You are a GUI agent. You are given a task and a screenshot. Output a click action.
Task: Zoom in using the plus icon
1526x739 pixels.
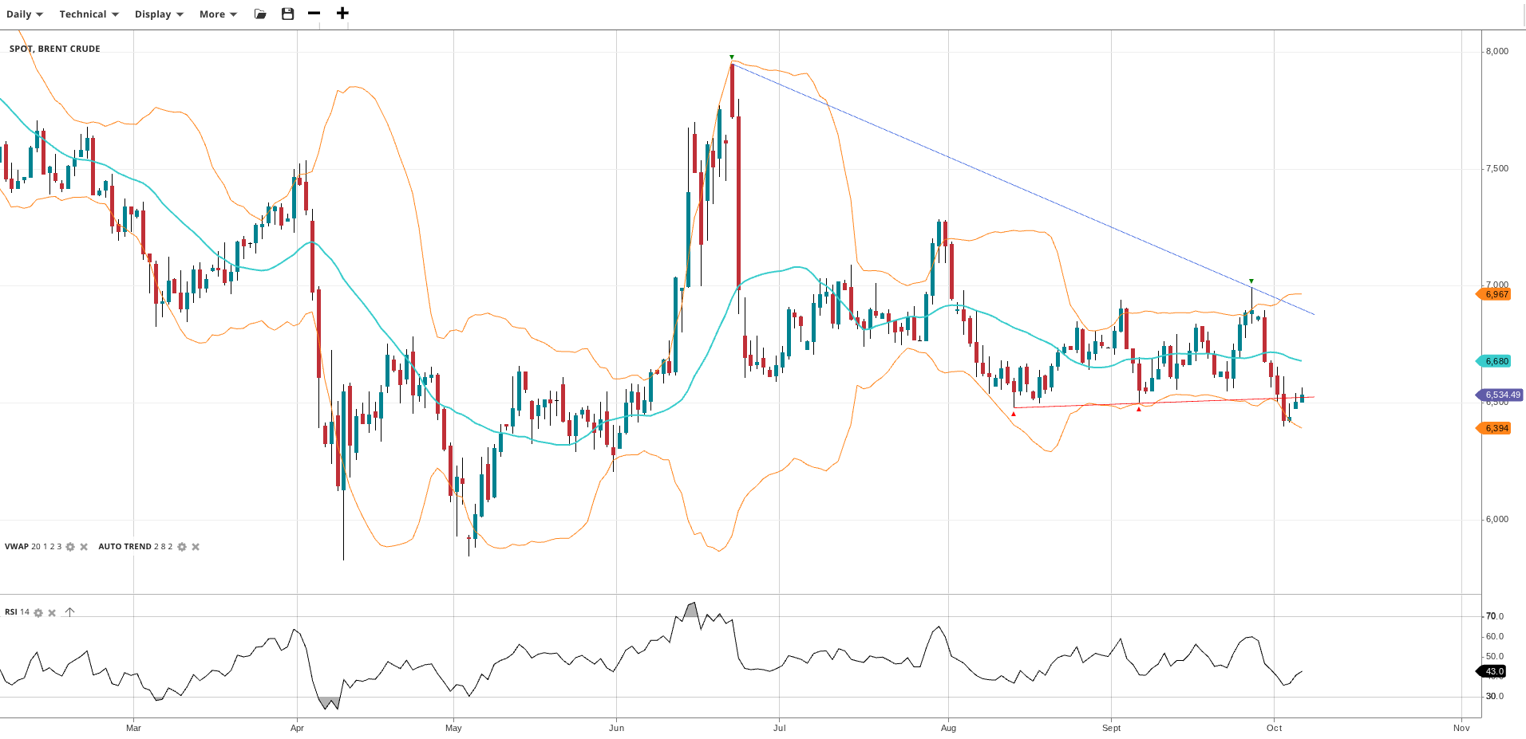click(x=342, y=14)
